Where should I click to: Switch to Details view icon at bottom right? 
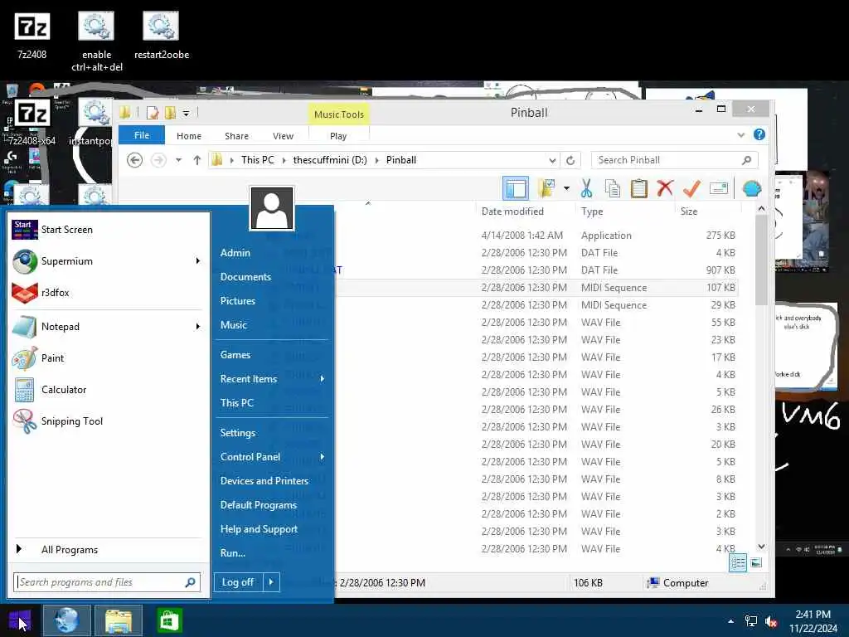click(x=737, y=563)
